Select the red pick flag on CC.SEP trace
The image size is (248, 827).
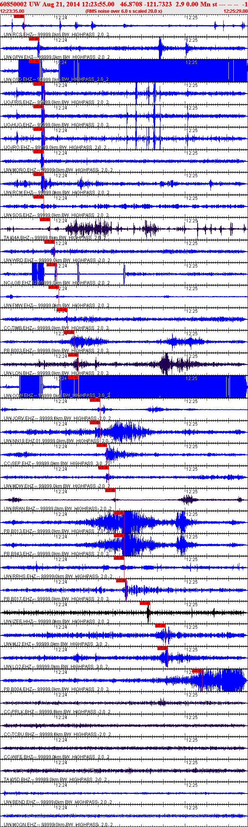pos(102,445)
